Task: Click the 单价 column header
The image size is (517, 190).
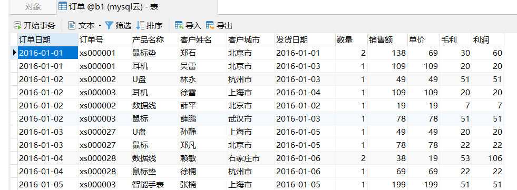Action: click(x=423, y=40)
